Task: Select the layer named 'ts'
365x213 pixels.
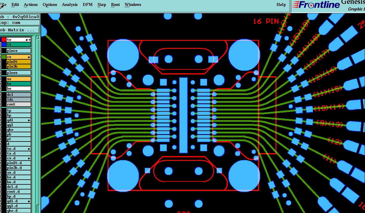Action: pyautogui.click(x=18, y=44)
